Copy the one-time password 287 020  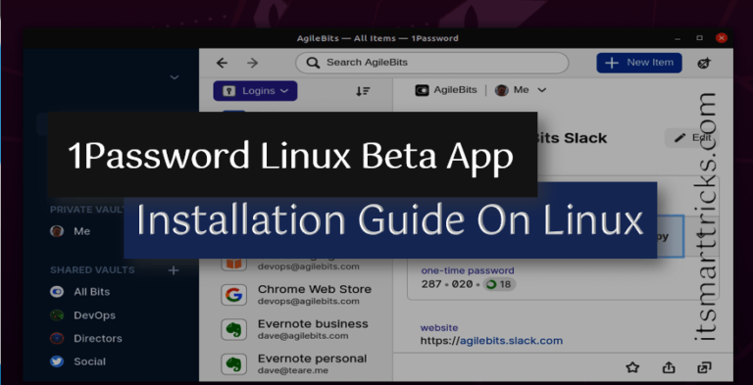(x=447, y=284)
